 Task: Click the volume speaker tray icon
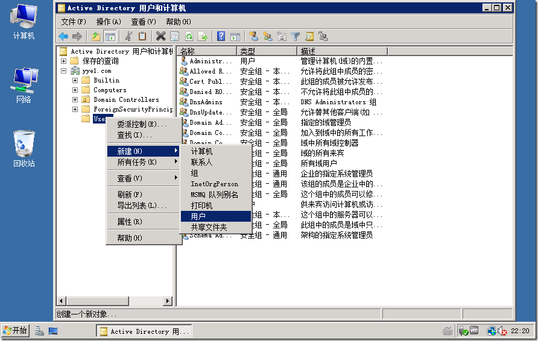click(x=502, y=331)
